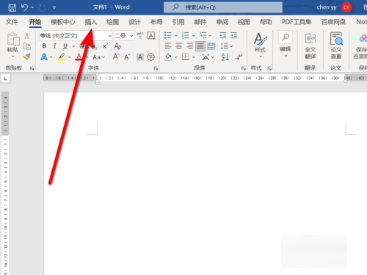The image size is (367, 275).
Task: Open the 样式 styles gallery
Action: tap(261, 45)
